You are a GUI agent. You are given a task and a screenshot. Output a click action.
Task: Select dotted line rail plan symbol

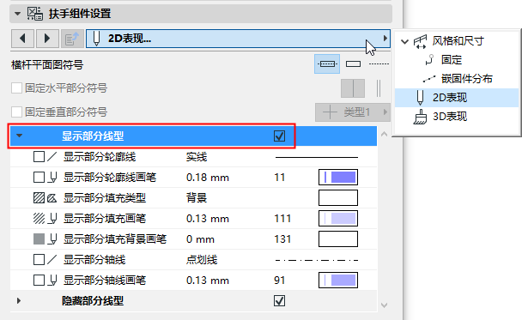(379, 63)
